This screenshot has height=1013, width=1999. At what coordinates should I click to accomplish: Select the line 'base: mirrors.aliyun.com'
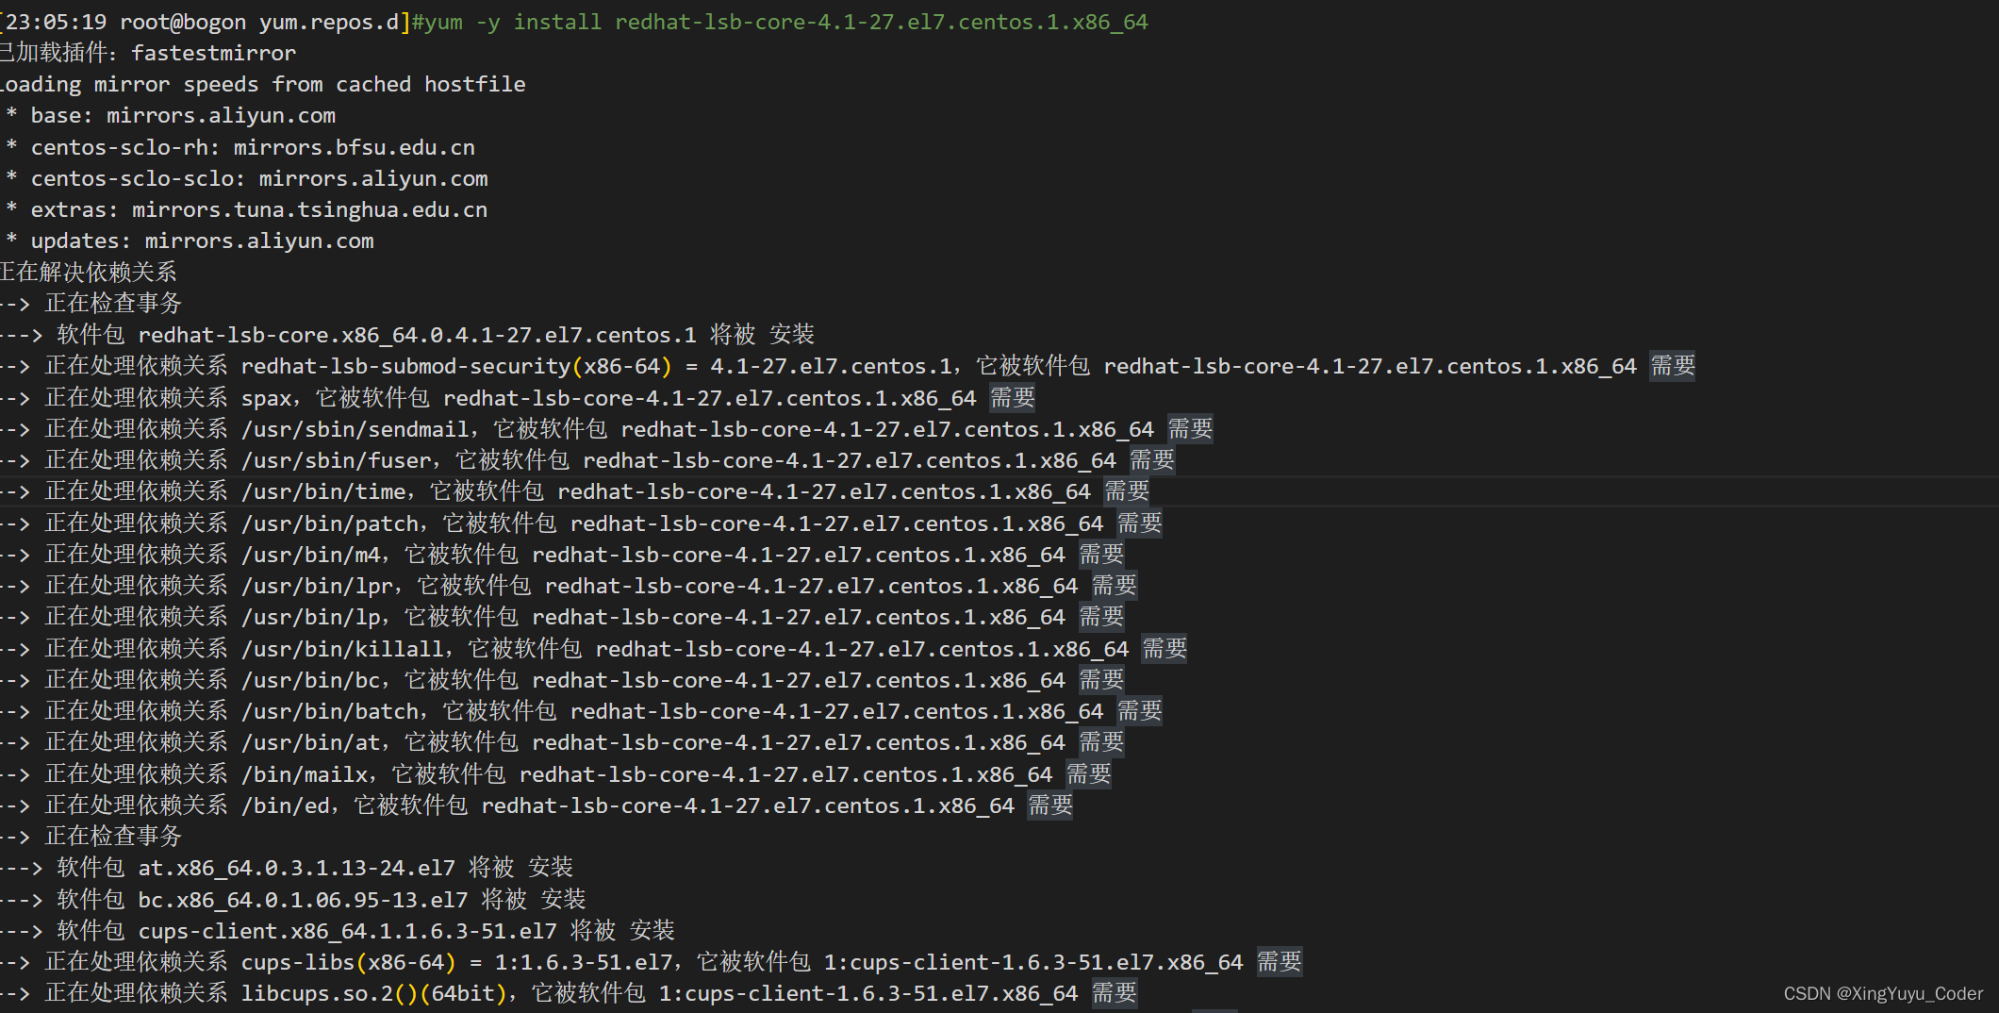pyautogui.click(x=183, y=116)
